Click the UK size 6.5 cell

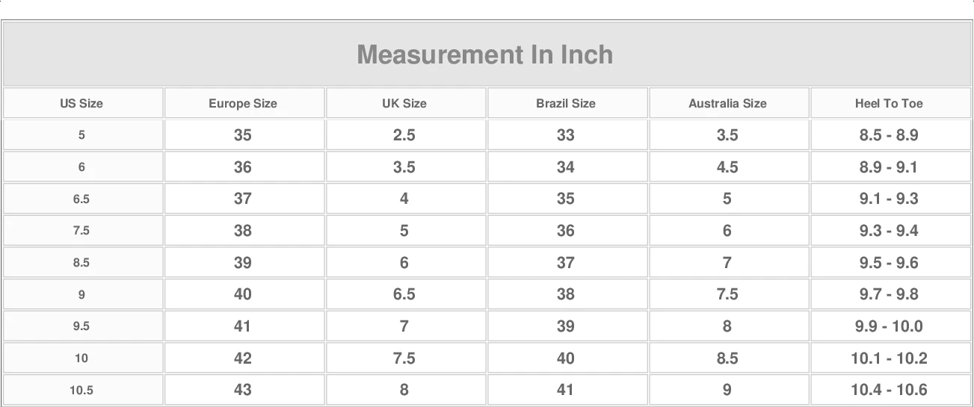coord(404,294)
